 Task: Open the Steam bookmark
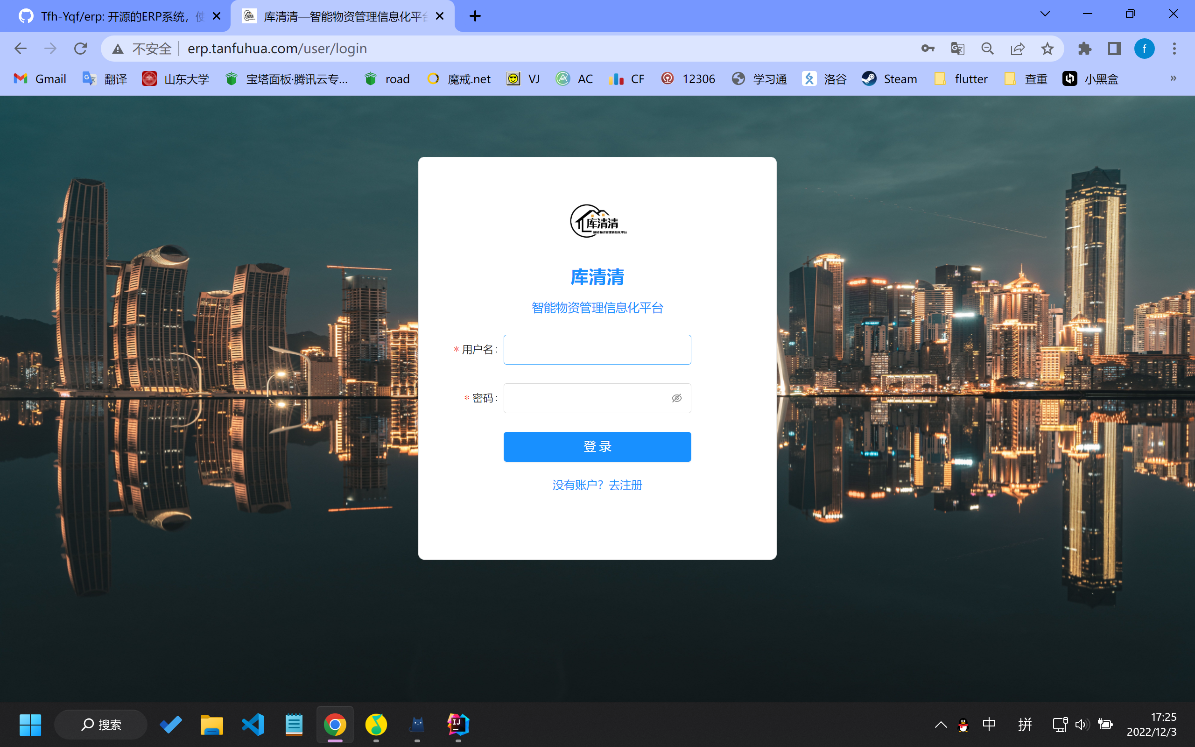click(x=889, y=79)
